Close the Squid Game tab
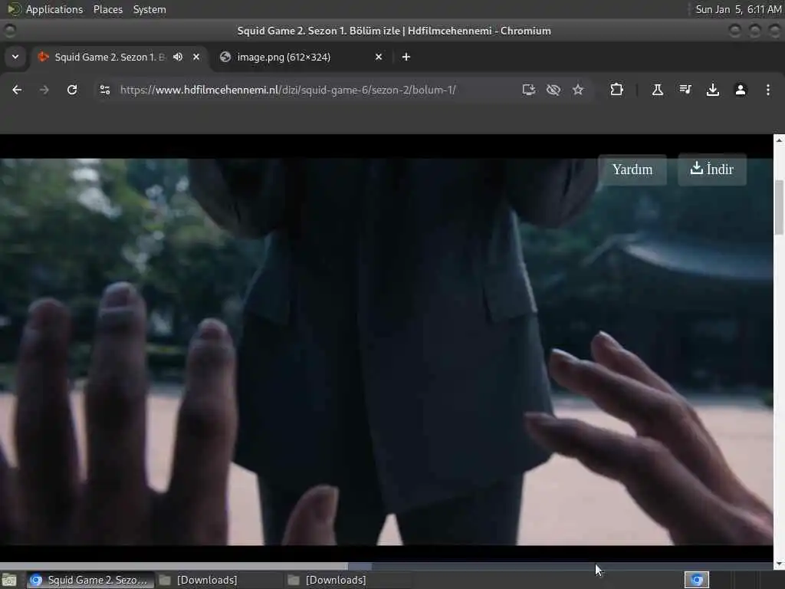The image size is (785, 589). [196, 57]
